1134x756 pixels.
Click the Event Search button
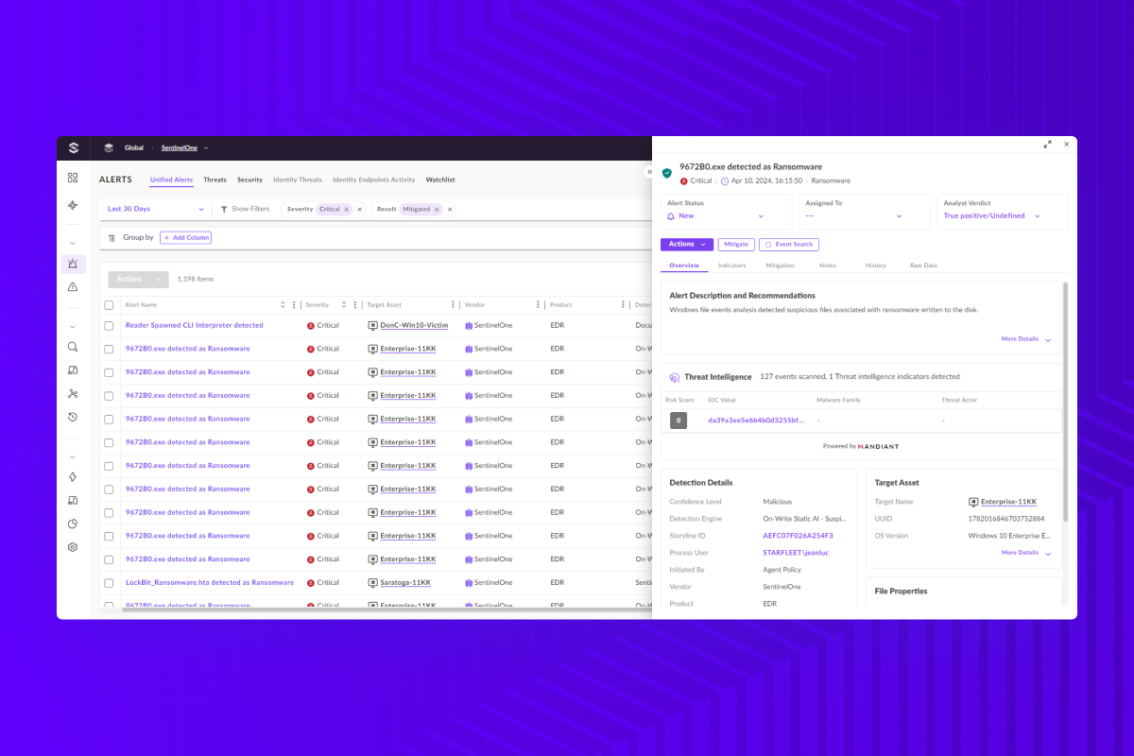coord(789,245)
